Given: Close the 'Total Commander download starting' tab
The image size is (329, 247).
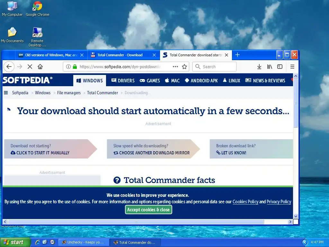Looking at the screenshot, I should [227, 55].
